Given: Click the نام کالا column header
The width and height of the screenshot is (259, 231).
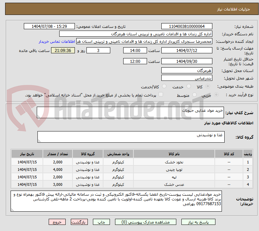Looking at the screenshot, I should coord(174,154).
